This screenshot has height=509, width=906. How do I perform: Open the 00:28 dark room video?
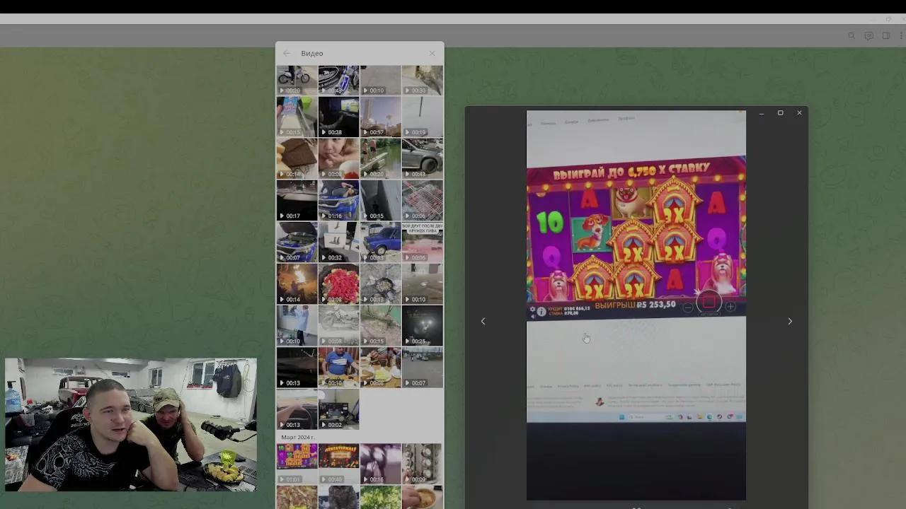[338, 117]
